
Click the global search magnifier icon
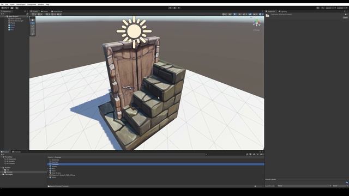(322, 8)
